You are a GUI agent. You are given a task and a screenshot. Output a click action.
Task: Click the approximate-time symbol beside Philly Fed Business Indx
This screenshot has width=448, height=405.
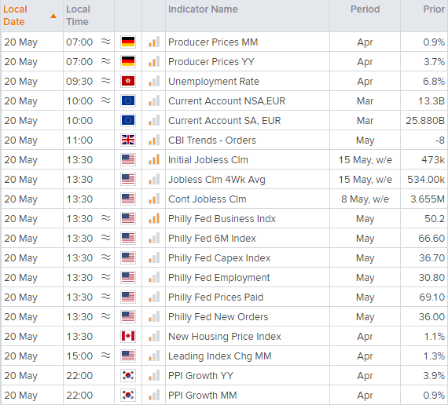coord(106,218)
